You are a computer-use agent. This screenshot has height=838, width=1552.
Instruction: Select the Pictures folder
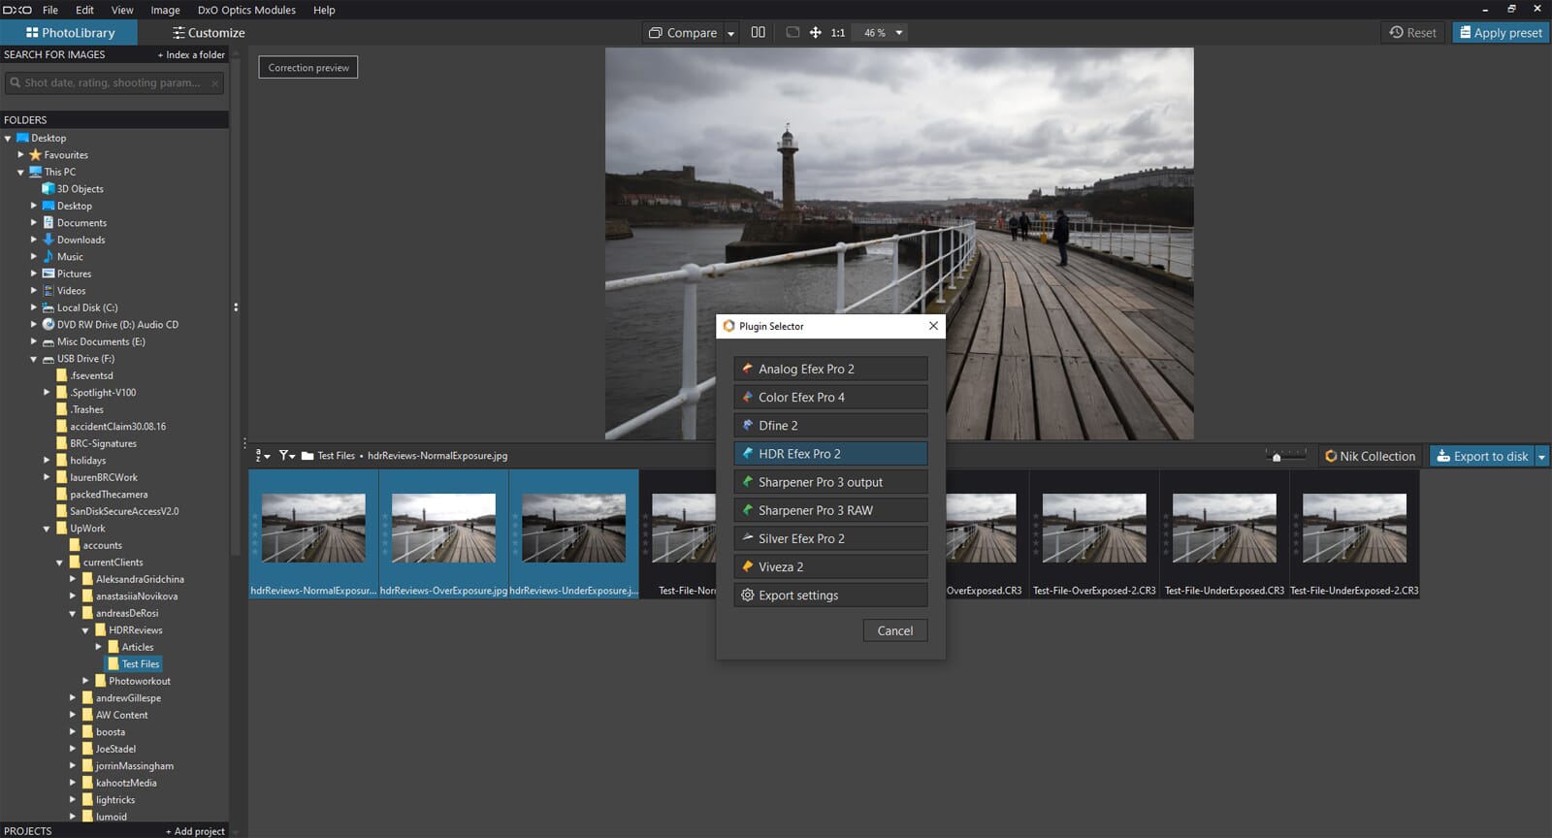point(67,274)
